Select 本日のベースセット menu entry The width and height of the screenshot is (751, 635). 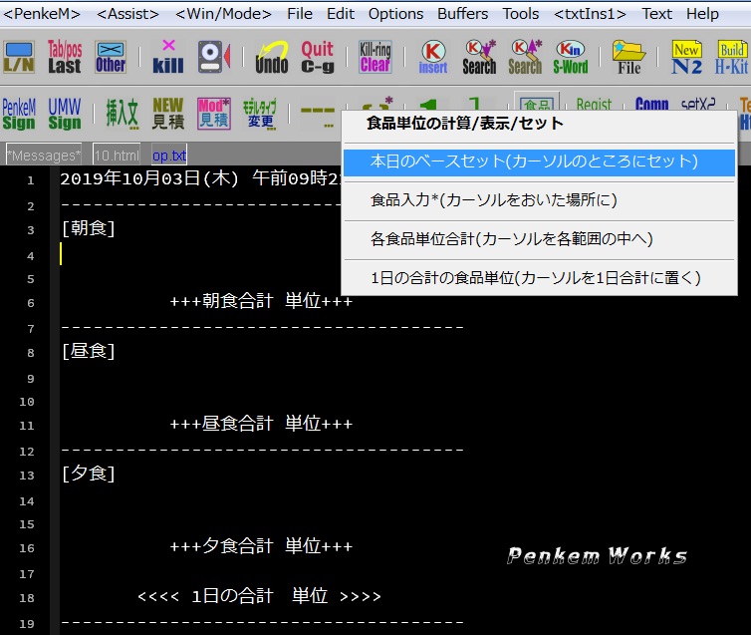(x=539, y=161)
